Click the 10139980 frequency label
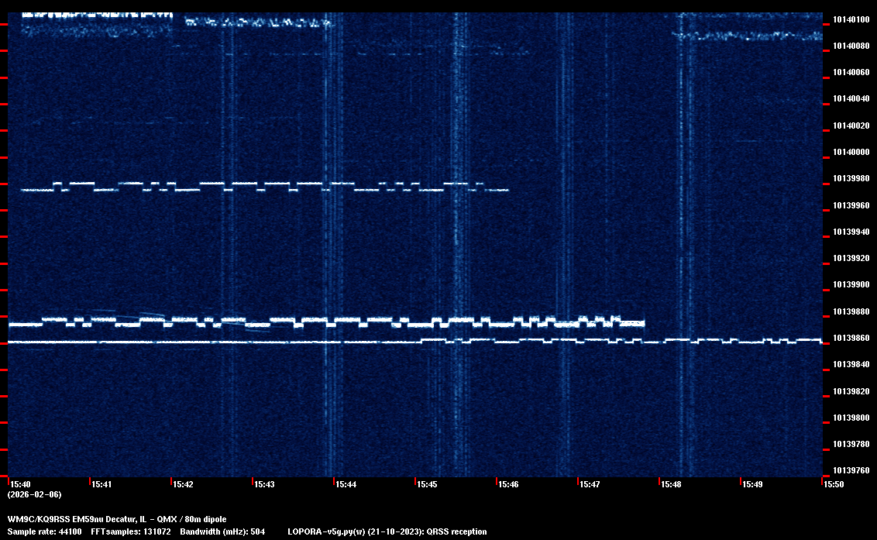Viewport: 877px width, 540px height. pos(851,178)
